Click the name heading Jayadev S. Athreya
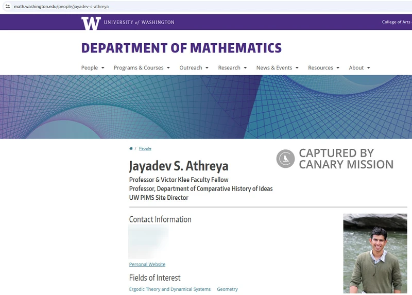Image resolution: width=412 pixels, height=295 pixels. (x=179, y=166)
